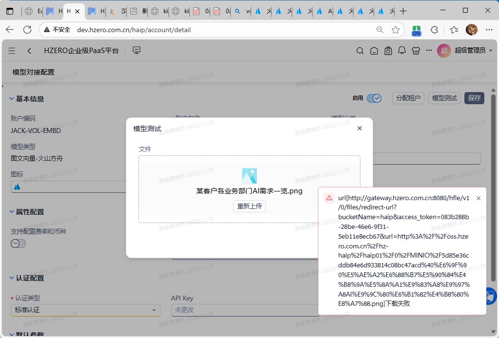The width and height of the screenshot is (499, 338).
Task: Click the API Key input field
Action: tap(244, 310)
